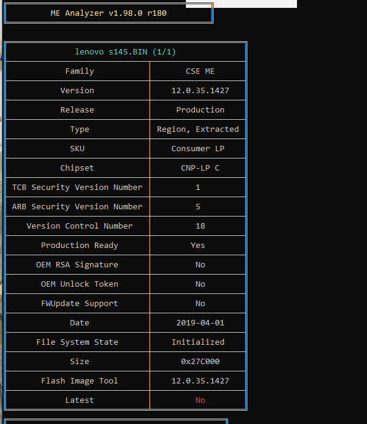Click the ME Analyzer v1.98.0 r180 title
The image size is (367, 424).
coord(109,13)
